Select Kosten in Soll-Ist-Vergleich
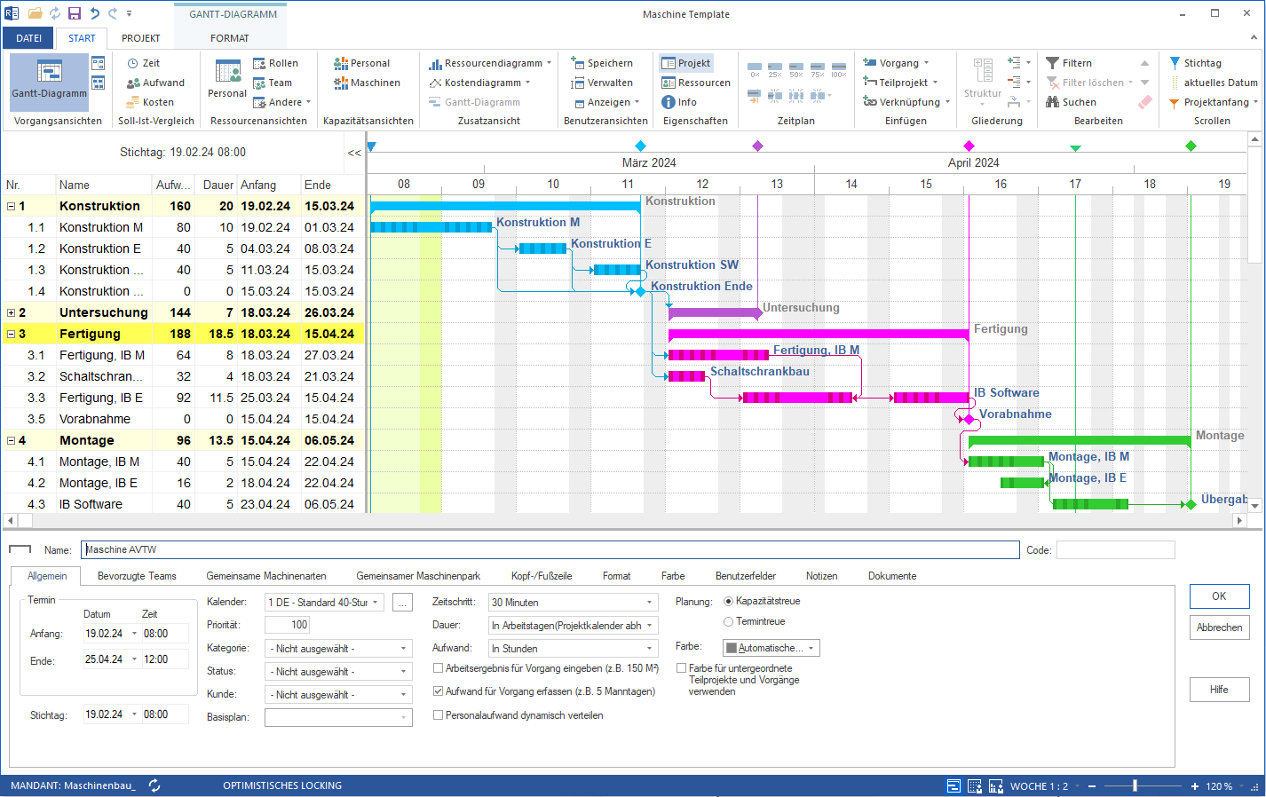The image size is (1266, 797). point(150,102)
